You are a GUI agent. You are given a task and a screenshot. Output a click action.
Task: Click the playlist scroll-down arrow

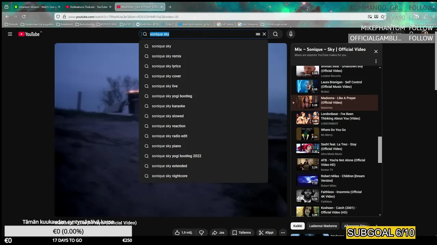380,215
